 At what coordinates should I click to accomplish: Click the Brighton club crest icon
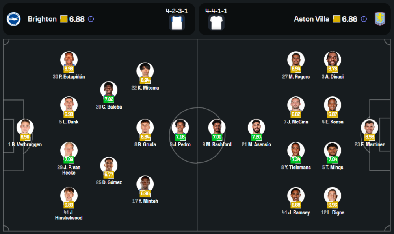coord(13,19)
